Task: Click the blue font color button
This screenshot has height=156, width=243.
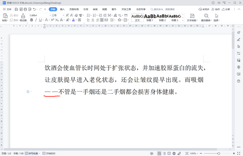Action: point(73,20)
